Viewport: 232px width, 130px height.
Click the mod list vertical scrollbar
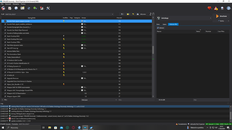(153, 50)
